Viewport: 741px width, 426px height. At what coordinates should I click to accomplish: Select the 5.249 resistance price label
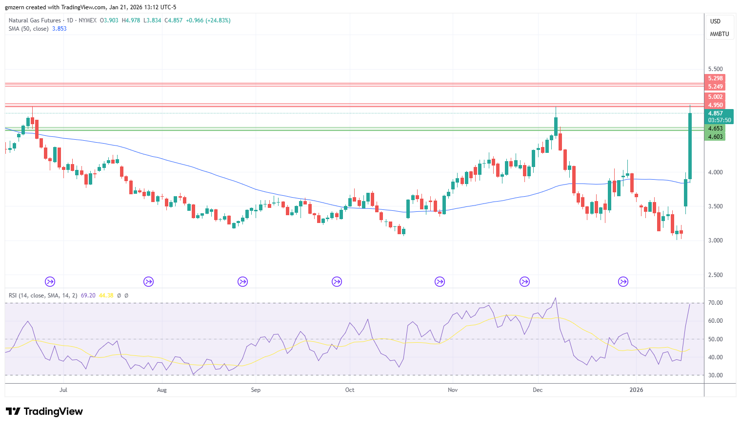coord(715,87)
